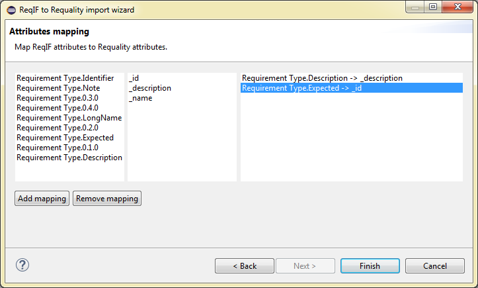The image size is (478, 288).
Task: Close the import wizard window
Action: tap(458, 7)
